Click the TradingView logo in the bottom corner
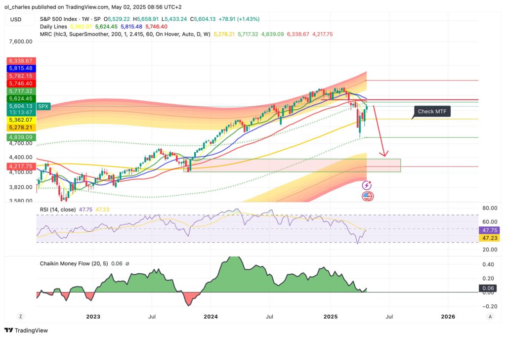 (x=26, y=330)
